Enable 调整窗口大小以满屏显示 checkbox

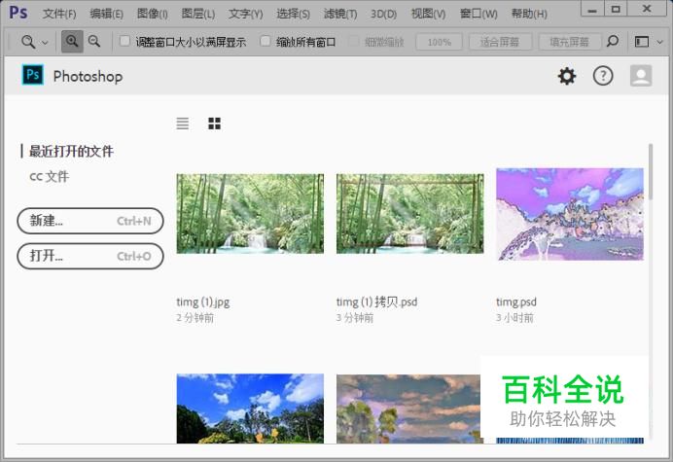124,41
